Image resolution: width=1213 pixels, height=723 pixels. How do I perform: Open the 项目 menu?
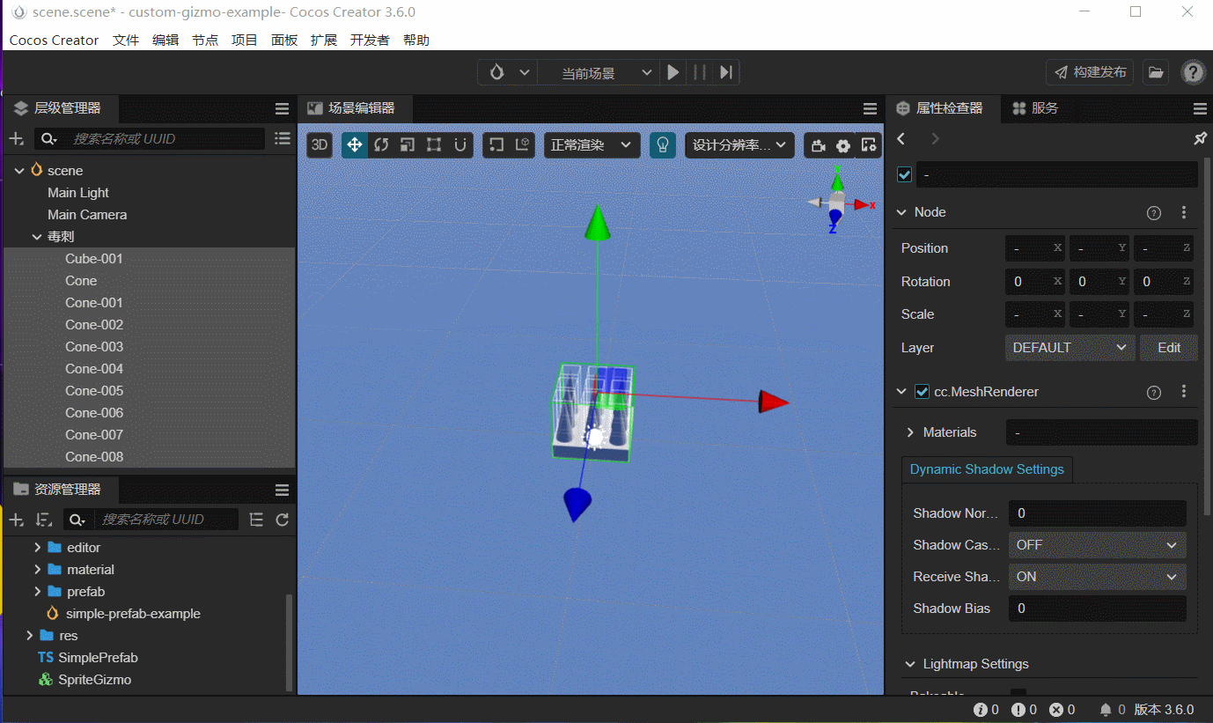[x=244, y=41]
